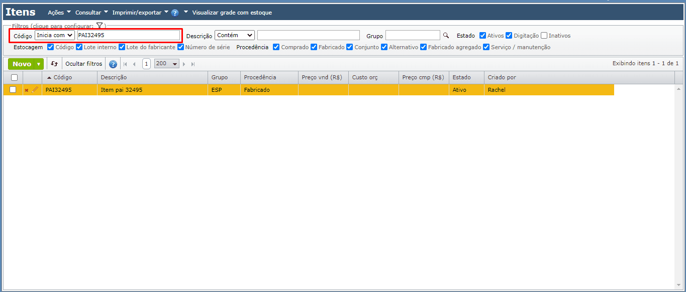Click the Novo button

[22, 64]
